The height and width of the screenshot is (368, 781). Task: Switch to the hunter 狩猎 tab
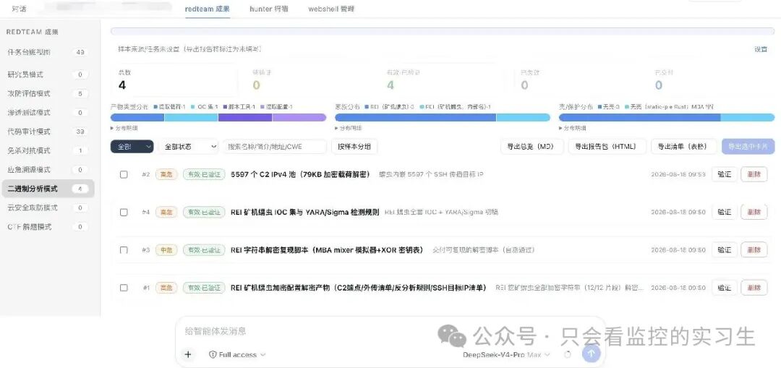click(x=268, y=9)
